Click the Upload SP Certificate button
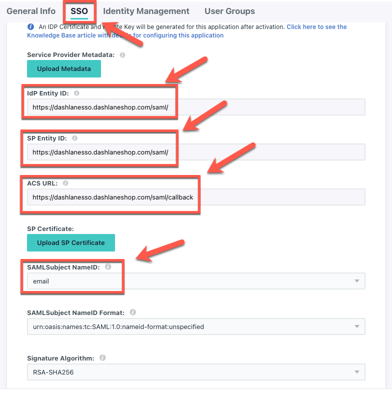The width and height of the screenshot is (392, 394). coord(71,242)
